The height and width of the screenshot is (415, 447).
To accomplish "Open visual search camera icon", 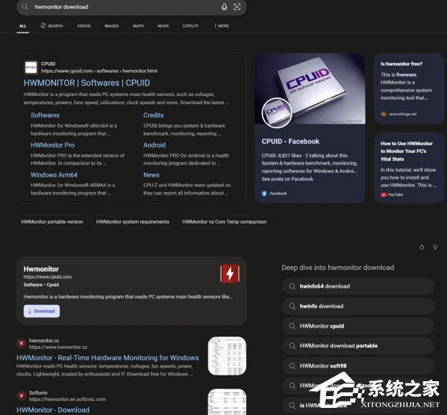I will click(237, 7).
